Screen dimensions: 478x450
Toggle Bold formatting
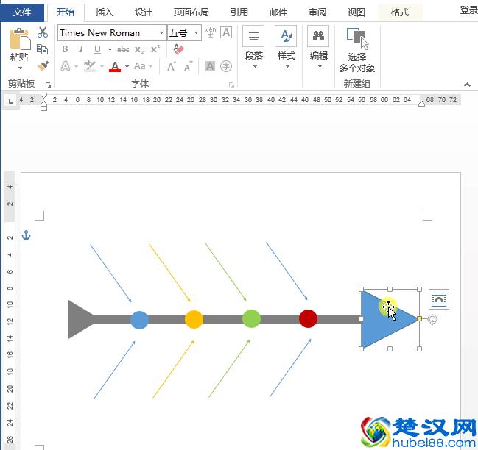(65, 49)
